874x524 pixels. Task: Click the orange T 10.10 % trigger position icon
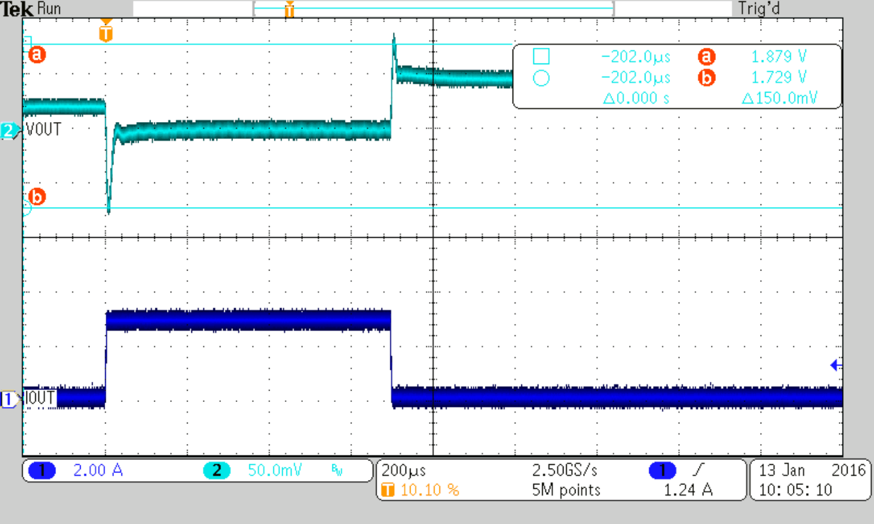pos(388,490)
